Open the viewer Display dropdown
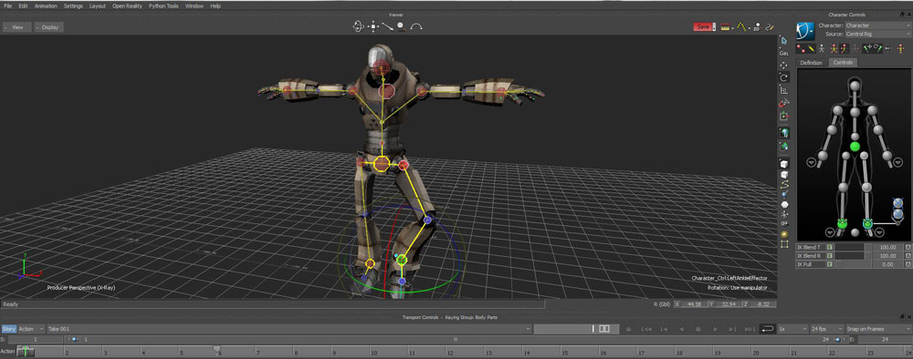 49,26
